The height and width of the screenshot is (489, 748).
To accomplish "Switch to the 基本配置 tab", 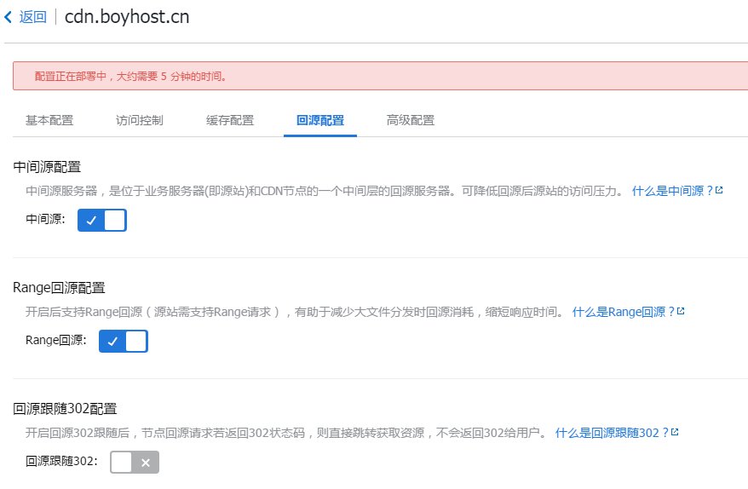I will pos(49,120).
